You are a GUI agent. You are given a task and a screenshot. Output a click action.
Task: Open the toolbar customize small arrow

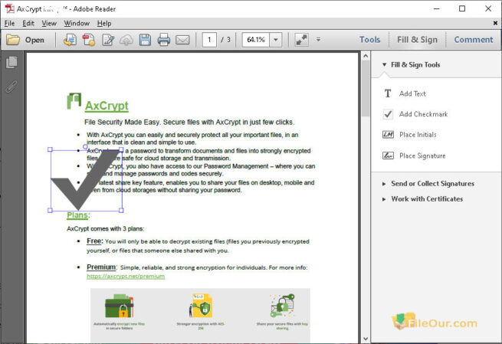[318, 40]
